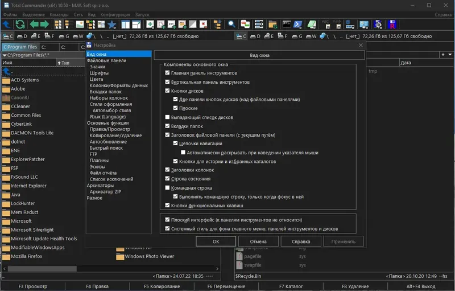455x291 pixels.
Task: Select Язык (Language) settings entry
Action: tap(107, 117)
